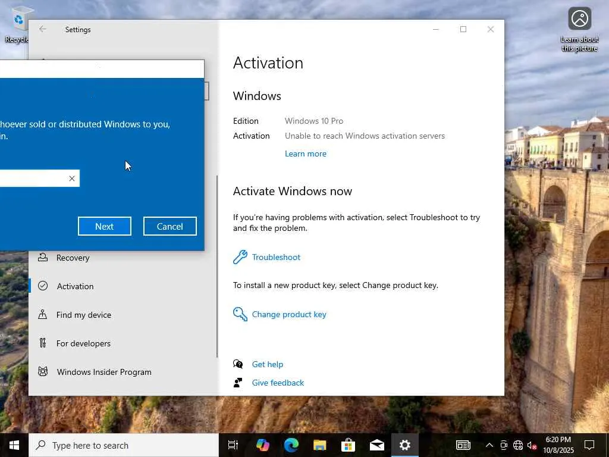Open Task View from the taskbar

tap(233, 445)
